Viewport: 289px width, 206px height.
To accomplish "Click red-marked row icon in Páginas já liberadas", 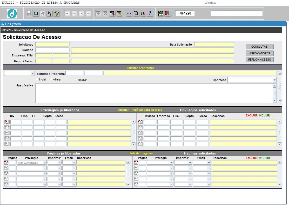I will tap(6, 162).
